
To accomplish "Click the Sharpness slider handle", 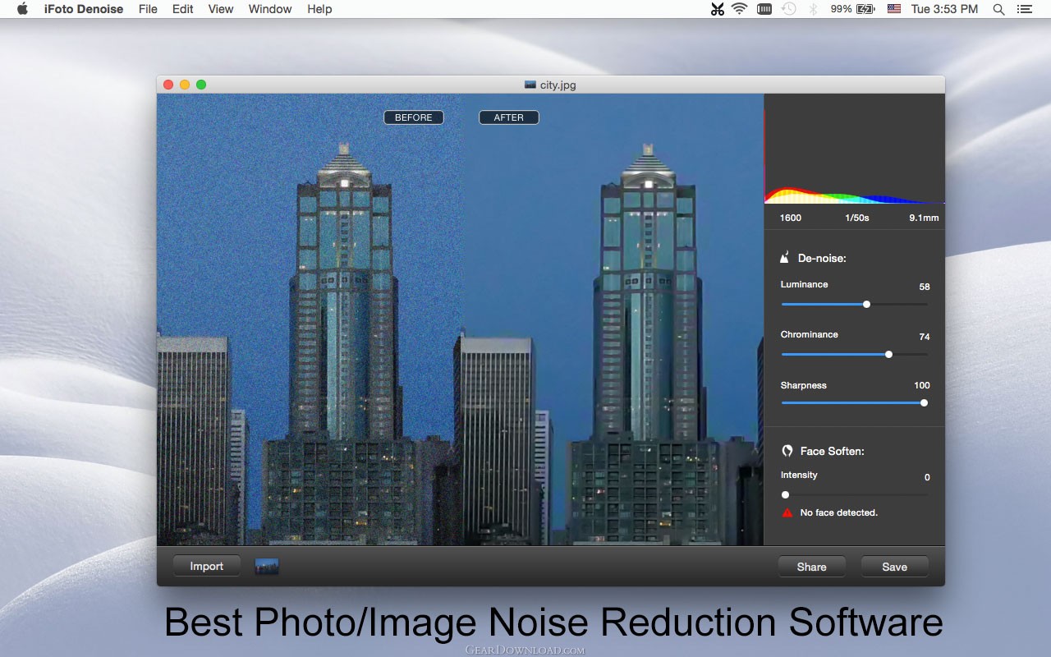I will [924, 402].
